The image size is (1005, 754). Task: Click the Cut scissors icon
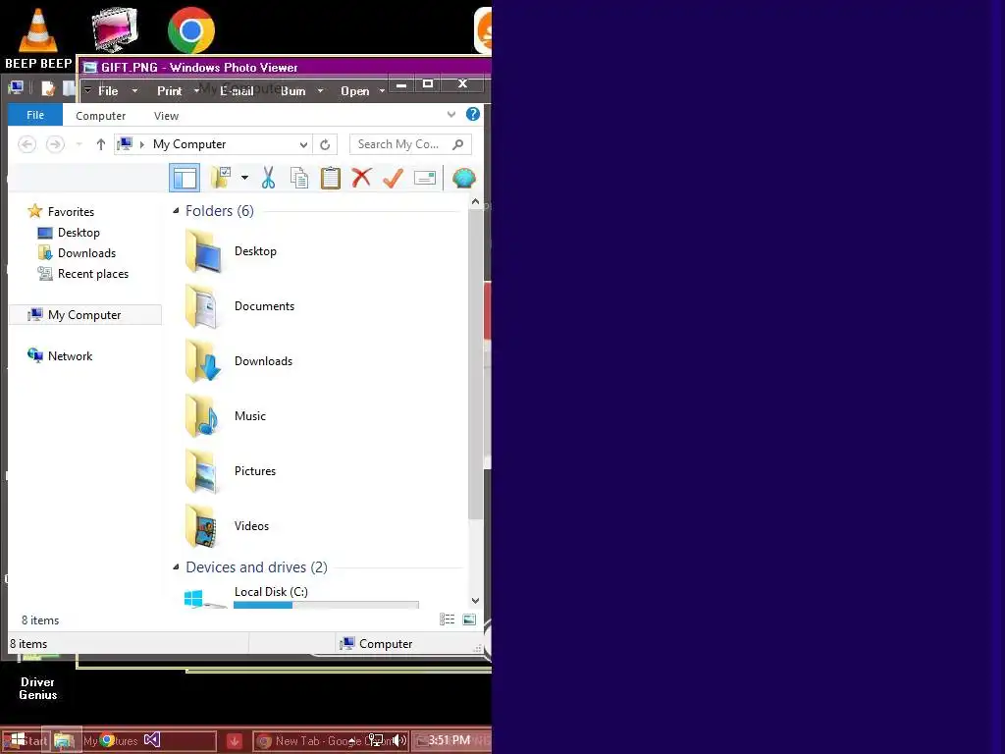coord(268,178)
